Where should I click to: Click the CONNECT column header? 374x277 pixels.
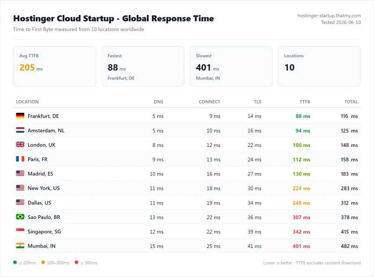(209, 102)
